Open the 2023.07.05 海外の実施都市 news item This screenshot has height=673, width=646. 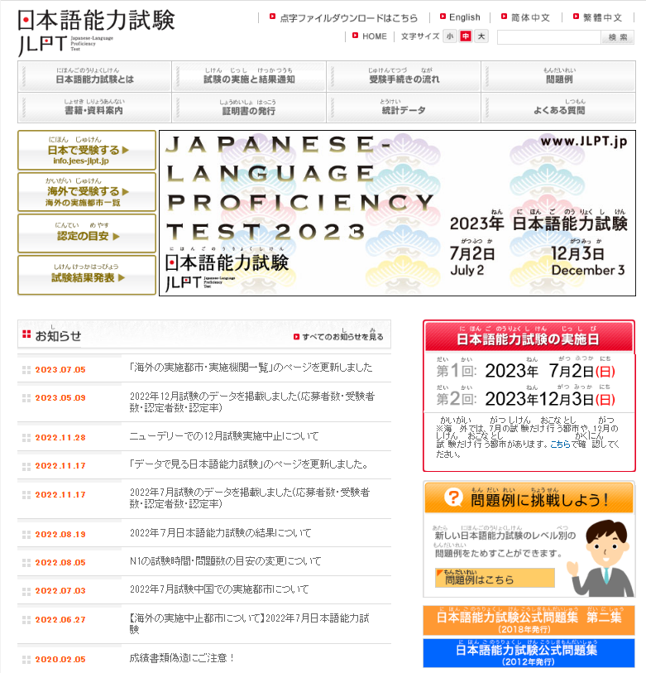251,368
